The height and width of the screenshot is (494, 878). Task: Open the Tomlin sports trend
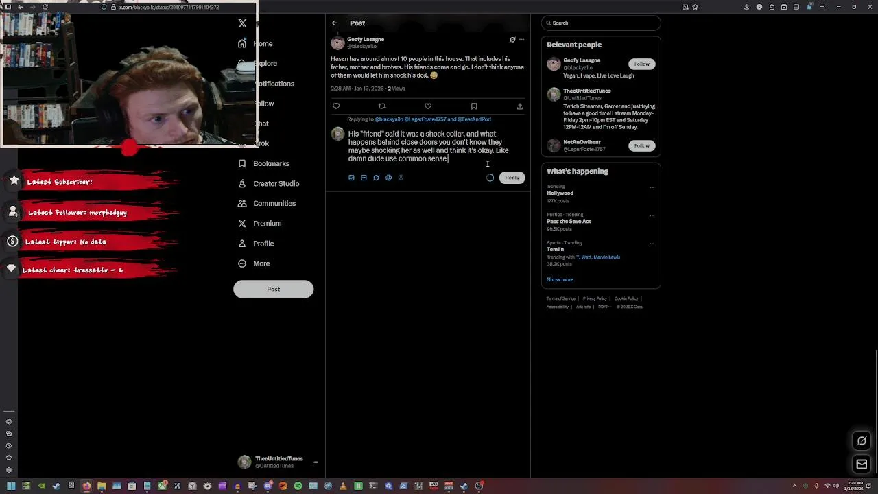click(555, 250)
